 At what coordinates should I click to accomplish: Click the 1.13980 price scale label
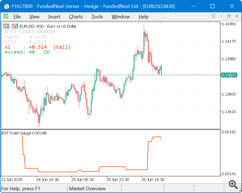229,59
